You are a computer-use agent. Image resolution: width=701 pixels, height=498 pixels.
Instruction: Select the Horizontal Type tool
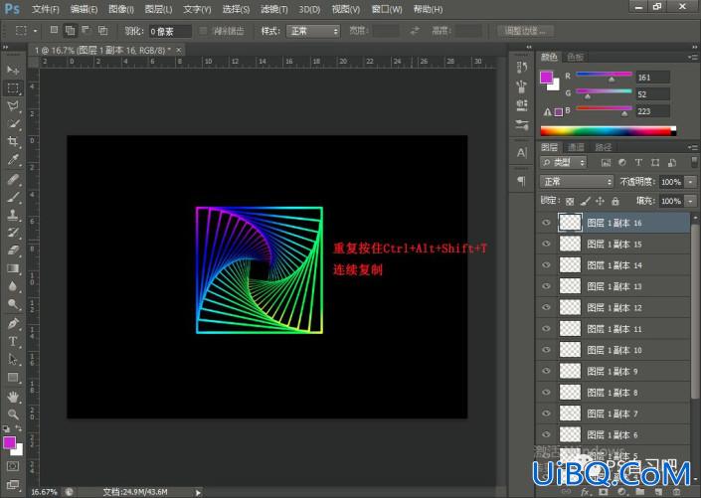point(13,342)
